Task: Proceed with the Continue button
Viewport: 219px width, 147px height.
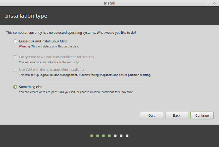Action: (202, 115)
